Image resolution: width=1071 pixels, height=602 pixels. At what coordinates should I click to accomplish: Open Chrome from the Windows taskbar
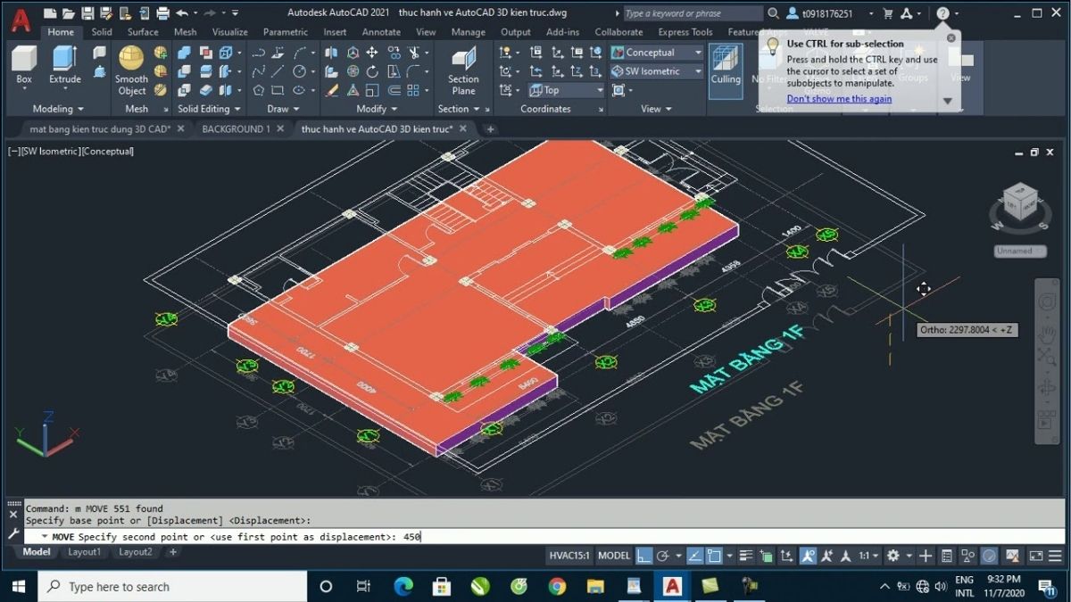(x=557, y=587)
